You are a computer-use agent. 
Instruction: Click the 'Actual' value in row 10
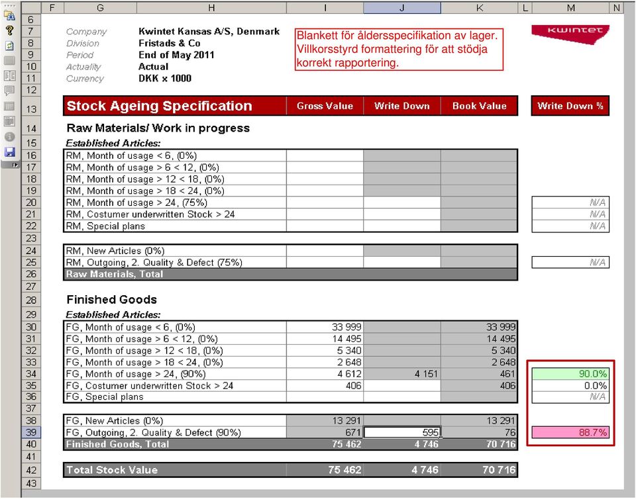pos(153,67)
